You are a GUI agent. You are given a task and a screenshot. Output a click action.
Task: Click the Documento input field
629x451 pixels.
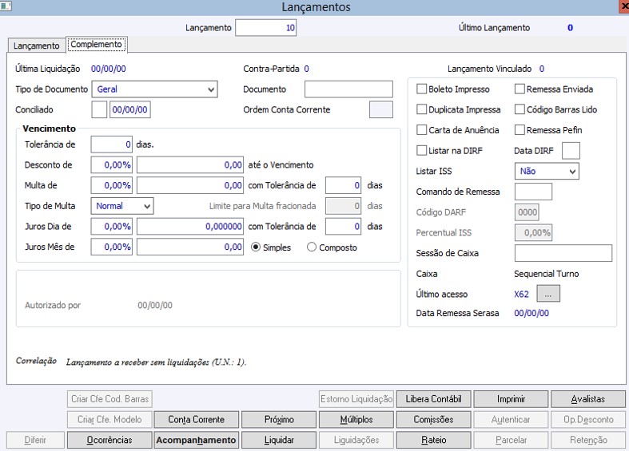point(348,89)
